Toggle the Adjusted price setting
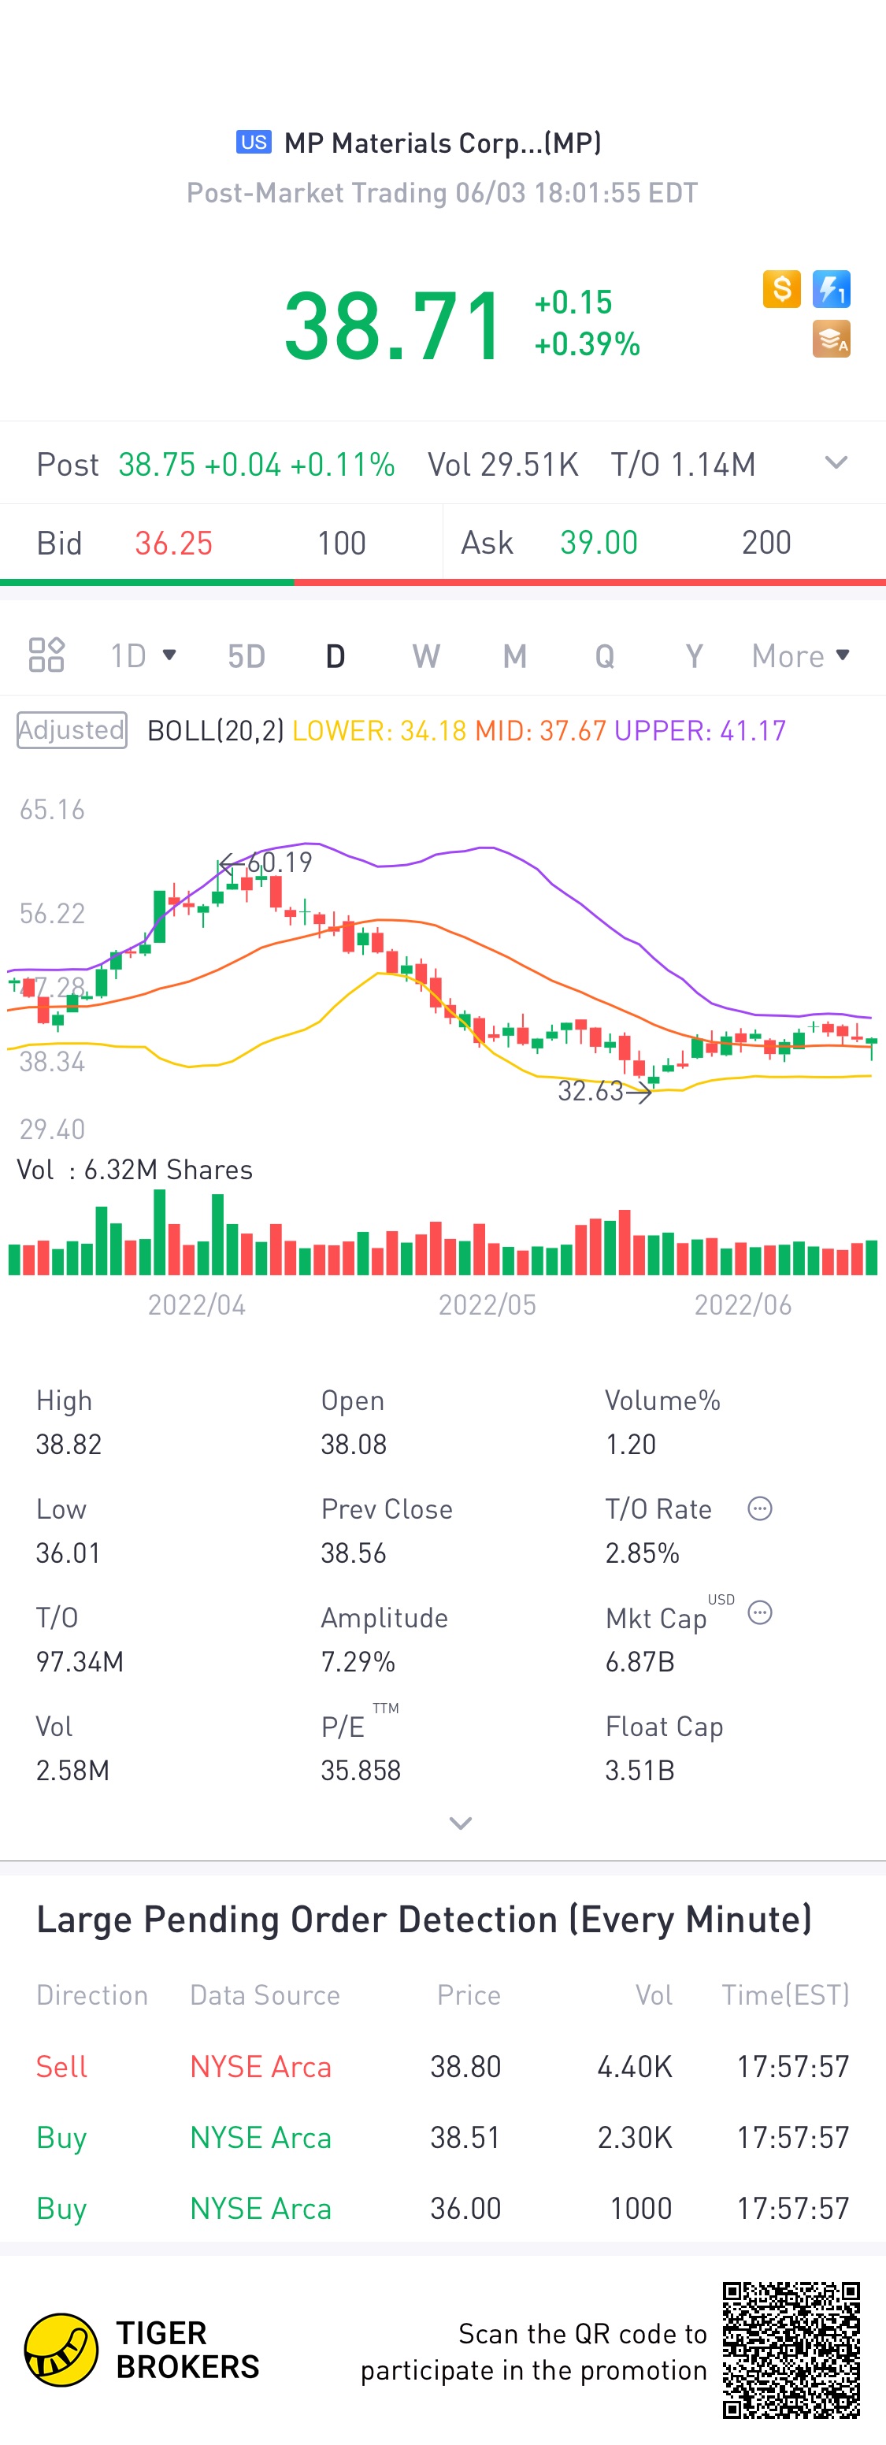This screenshot has width=886, height=2445. 72,730
